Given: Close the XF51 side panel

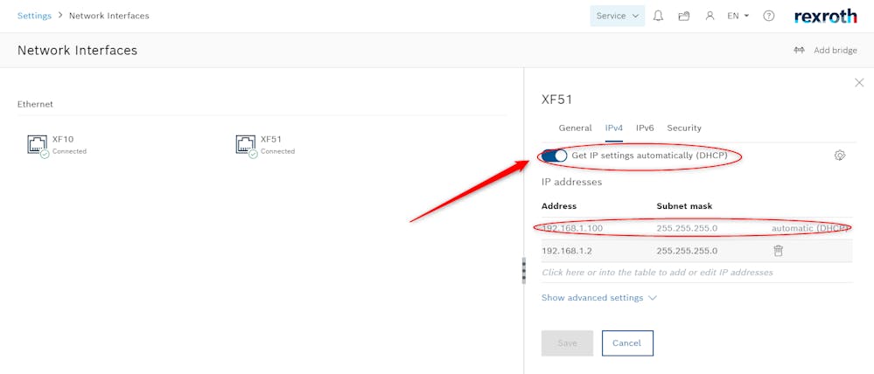Looking at the screenshot, I should (859, 83).
